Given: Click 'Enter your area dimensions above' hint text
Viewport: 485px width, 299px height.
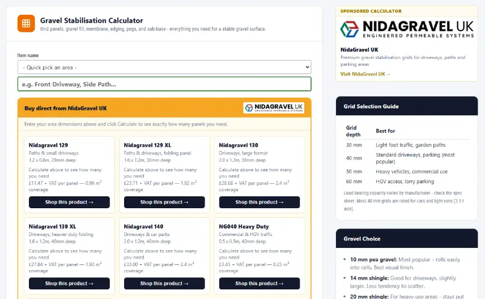Looking at the screenshot, I should click(x=126, y=124).
